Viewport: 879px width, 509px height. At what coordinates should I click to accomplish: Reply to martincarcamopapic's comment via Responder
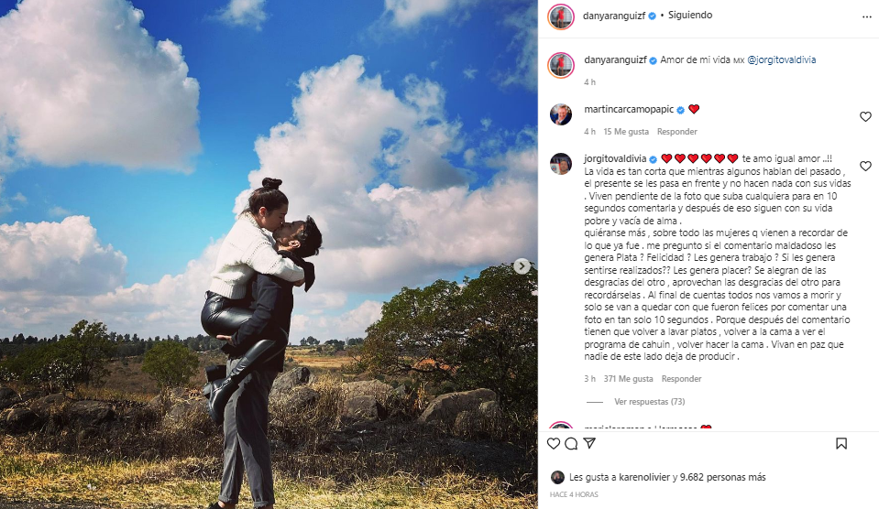[x=677, y=132]
